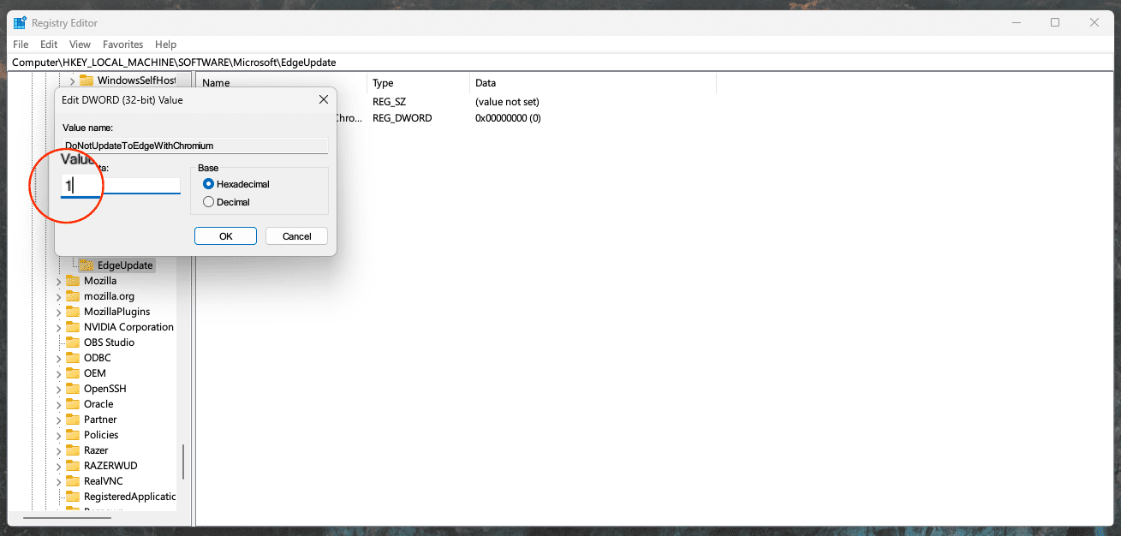Open the Favorites menu
This screenshot has height=536, width=1121.
(x=123, y=44)
